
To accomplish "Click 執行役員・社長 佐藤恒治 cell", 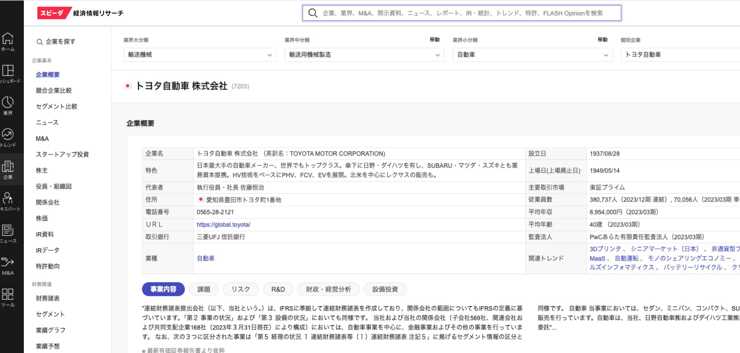I will point(230,188).
